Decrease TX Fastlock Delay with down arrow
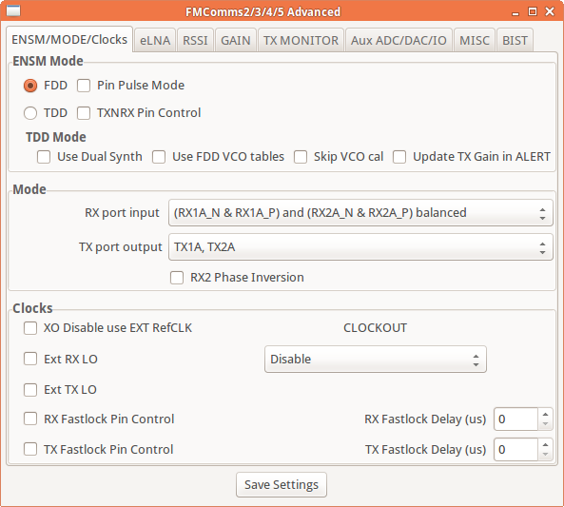This screenshot has height=507, width=564. click(545, 455)
